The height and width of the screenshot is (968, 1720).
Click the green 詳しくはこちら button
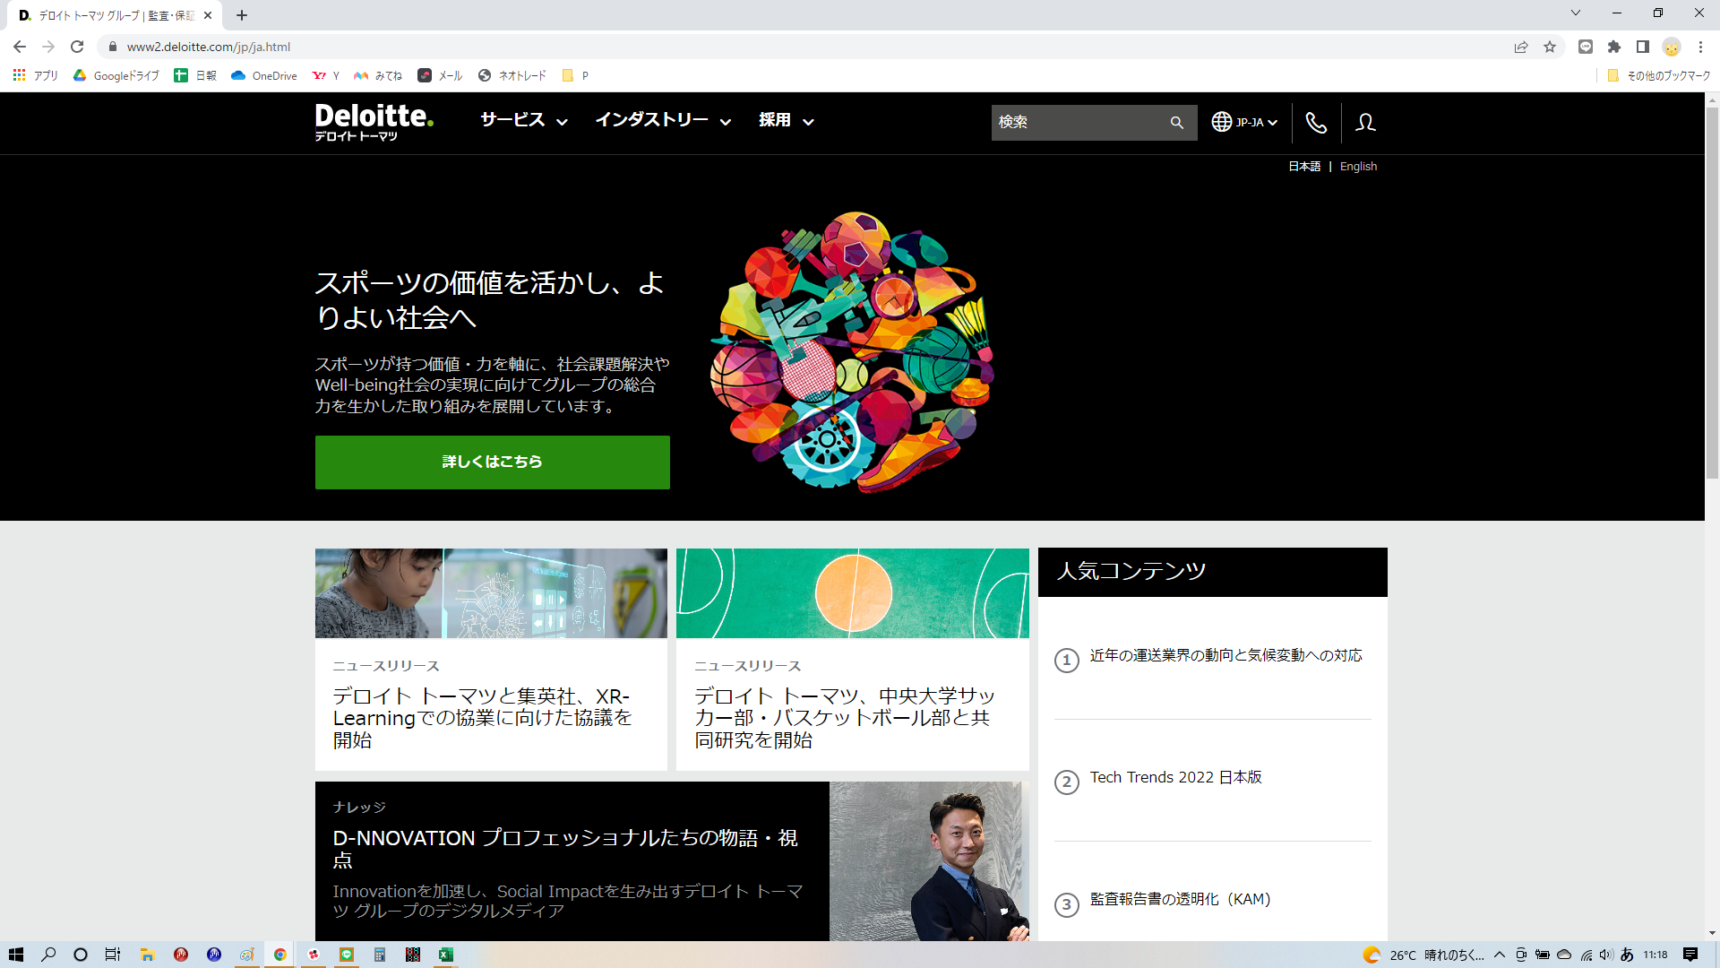pos(492,462)
